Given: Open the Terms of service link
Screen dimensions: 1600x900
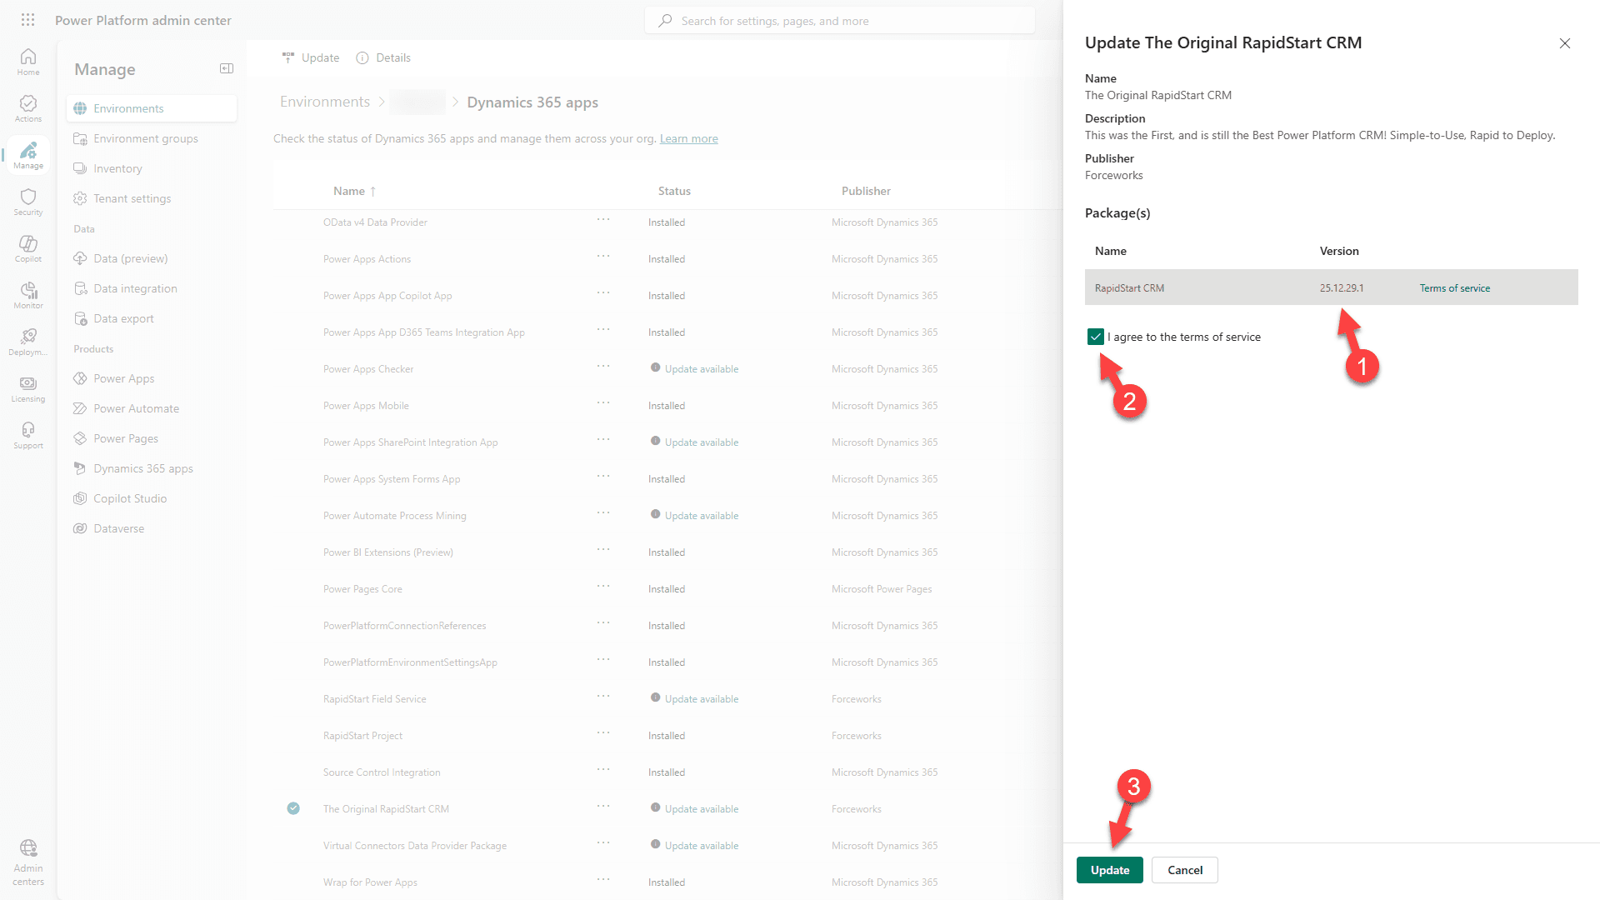Looking at the screenshot, I should (x=1454, y=288).
